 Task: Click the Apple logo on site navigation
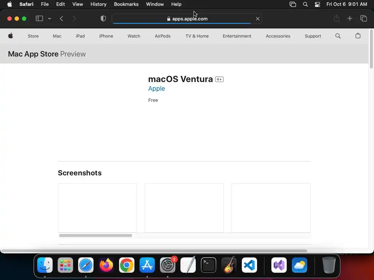pyautogui.click(x=11, y=36)
